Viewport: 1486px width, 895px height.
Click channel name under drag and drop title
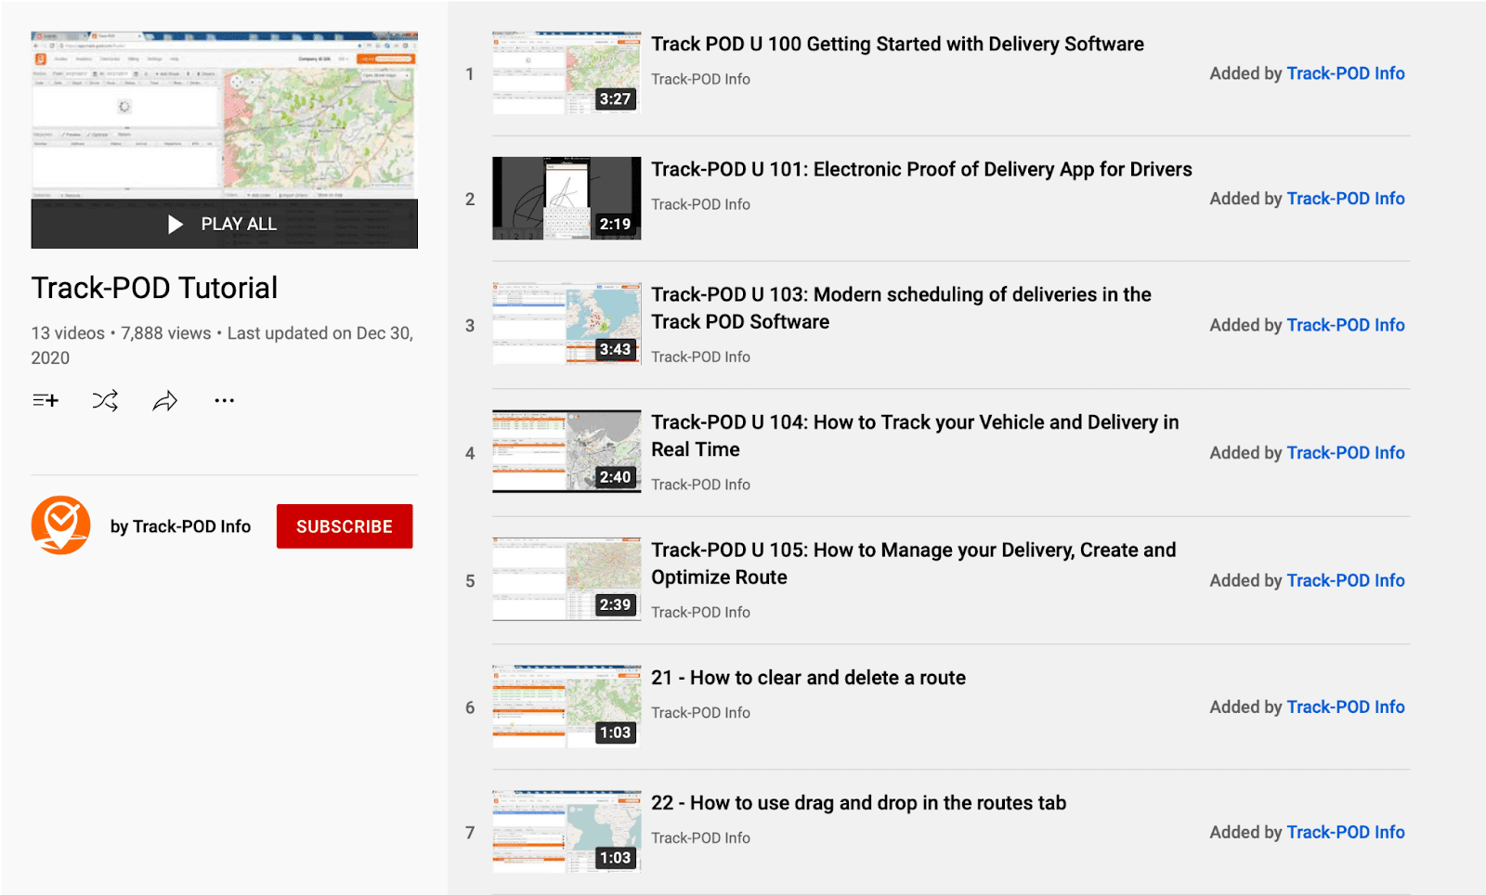[700, 837]
